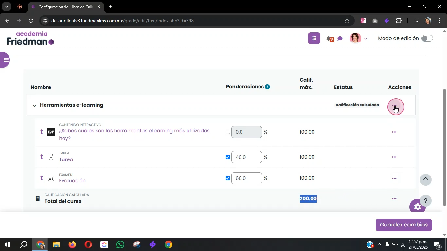447x251 pixels.
Task: Click the calculator icon beside Total del curso
Action: tap(38, 198)
